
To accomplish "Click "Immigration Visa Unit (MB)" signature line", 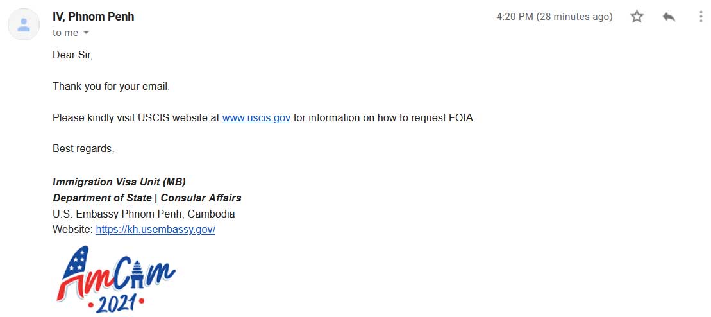I will point(119,182).
